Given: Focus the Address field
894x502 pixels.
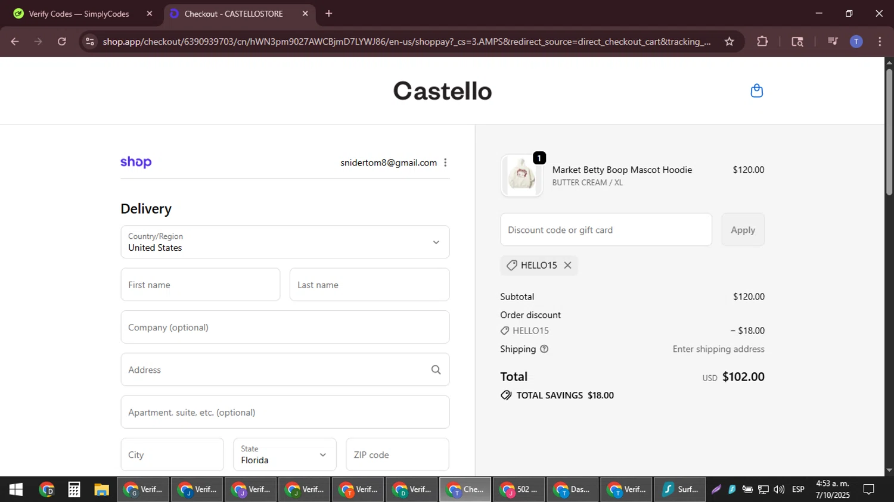Looking at the screenshot, I should [x=285, y=370].
